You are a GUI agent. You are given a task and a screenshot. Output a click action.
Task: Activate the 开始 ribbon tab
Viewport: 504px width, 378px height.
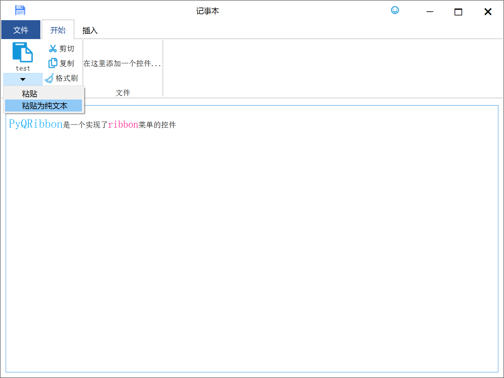click(58, 30)
